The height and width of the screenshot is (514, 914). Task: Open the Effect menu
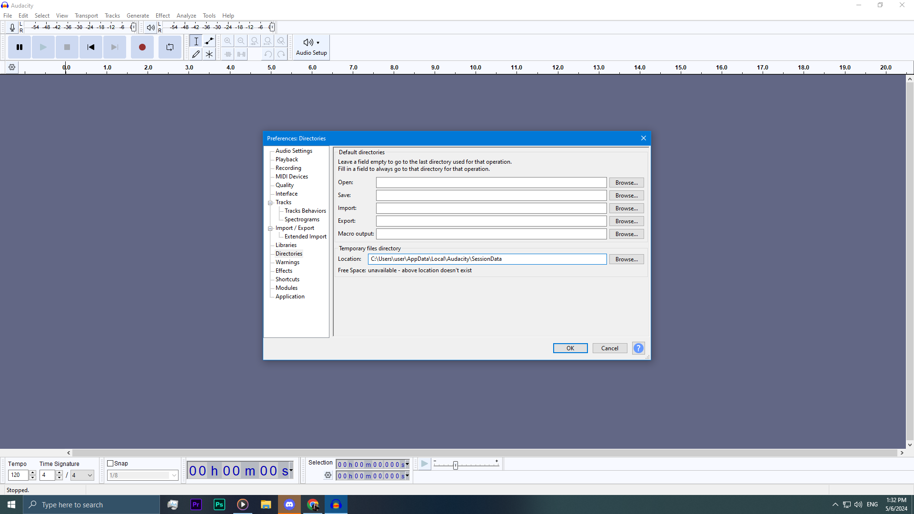162,16
